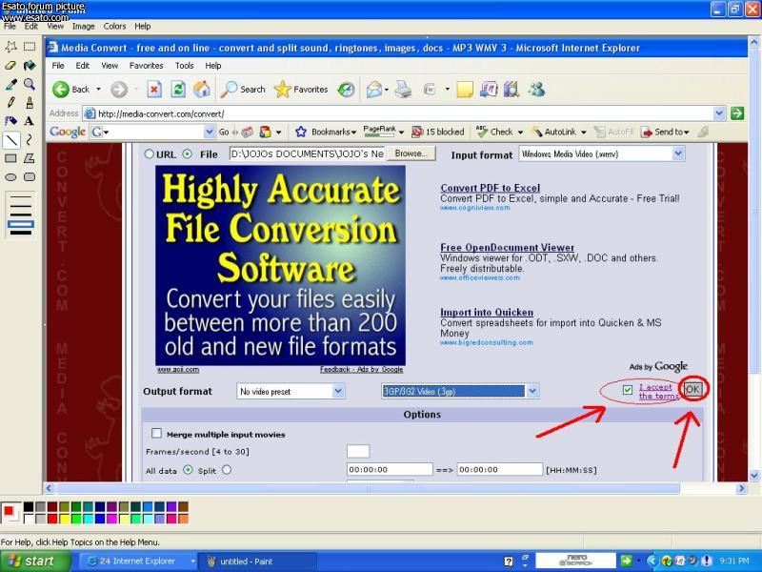Screen dimensions: 762x572
Task: Select the Free-Form Select tool in Paint
Action: pos(10,47)
